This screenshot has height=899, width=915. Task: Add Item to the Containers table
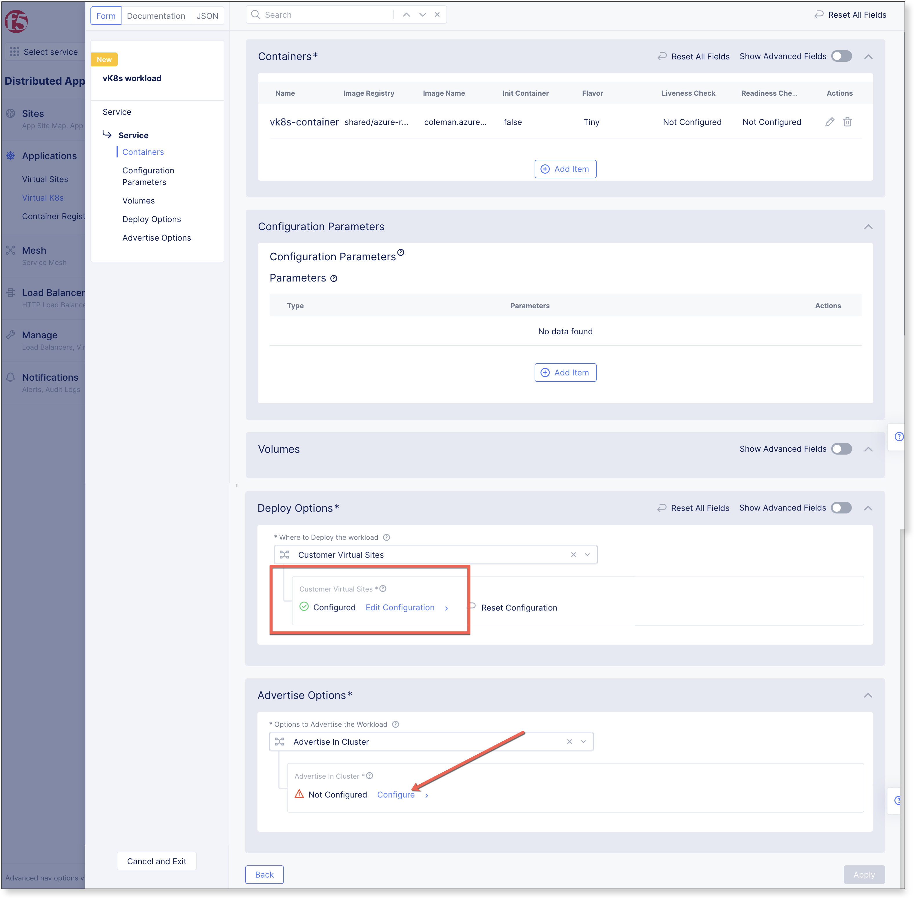pyautogui.click(x=565, y=169)
